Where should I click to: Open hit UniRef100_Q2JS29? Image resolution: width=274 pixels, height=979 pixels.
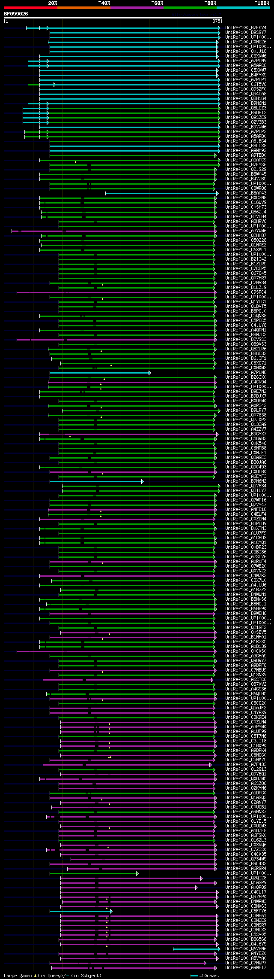tap(246, 170)
